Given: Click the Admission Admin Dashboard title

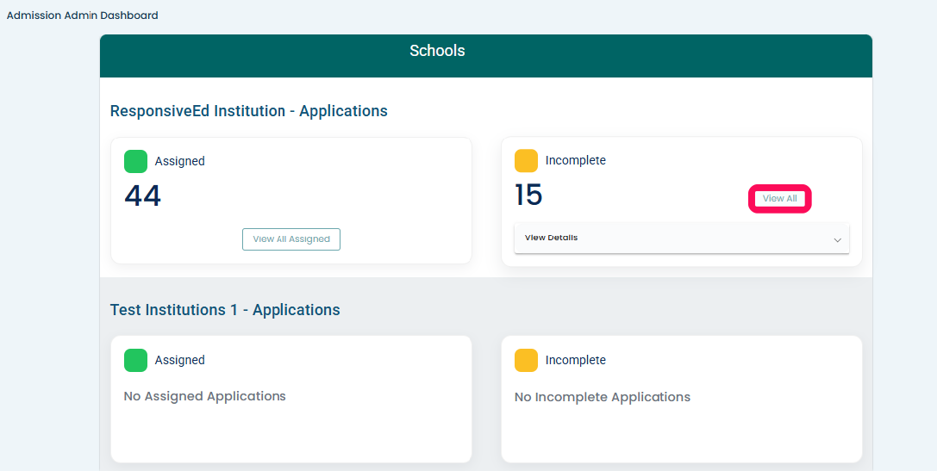Looking at the screenshot, I should tap(83, 15).
